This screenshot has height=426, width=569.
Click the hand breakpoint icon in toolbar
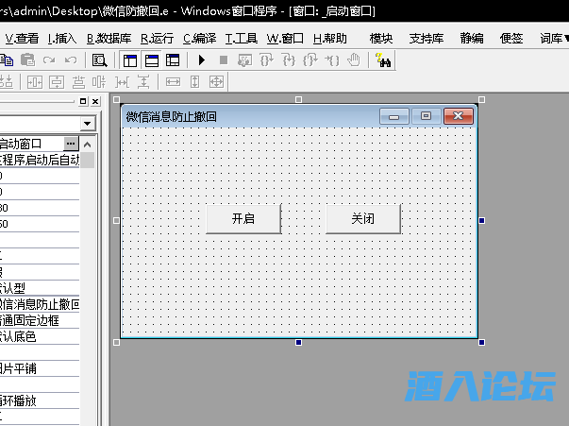(x=354, y=60)
